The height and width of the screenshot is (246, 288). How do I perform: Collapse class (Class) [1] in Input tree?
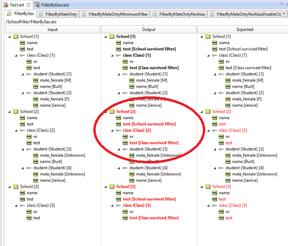pyautogui.click(x=16, y=56)
